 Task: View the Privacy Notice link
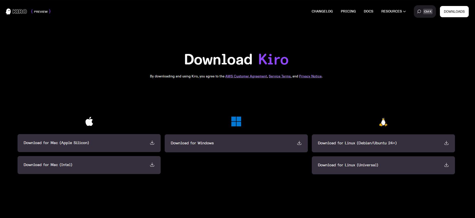click(310, 76)
